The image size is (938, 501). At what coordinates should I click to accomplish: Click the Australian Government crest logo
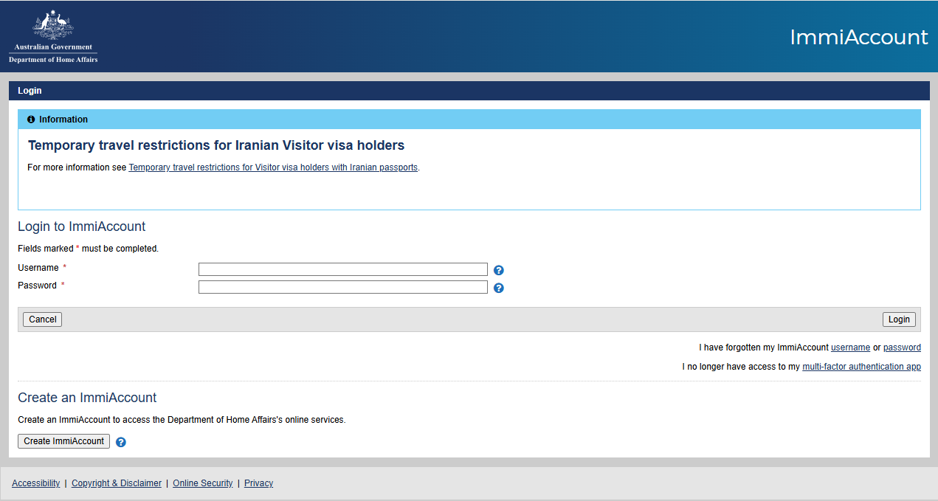pos(53,36)
